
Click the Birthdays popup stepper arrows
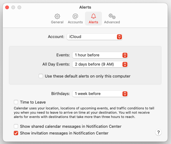pos(125,94)
